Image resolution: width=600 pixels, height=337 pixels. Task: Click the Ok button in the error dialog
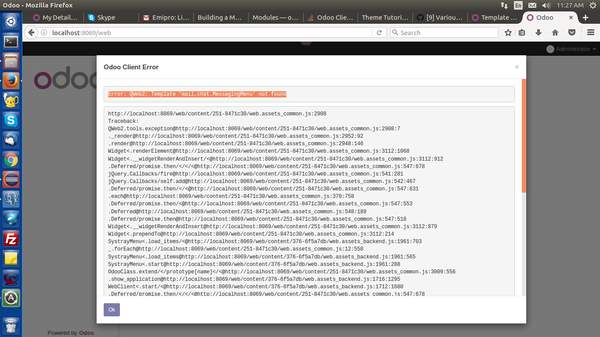[x=112, y=309]
